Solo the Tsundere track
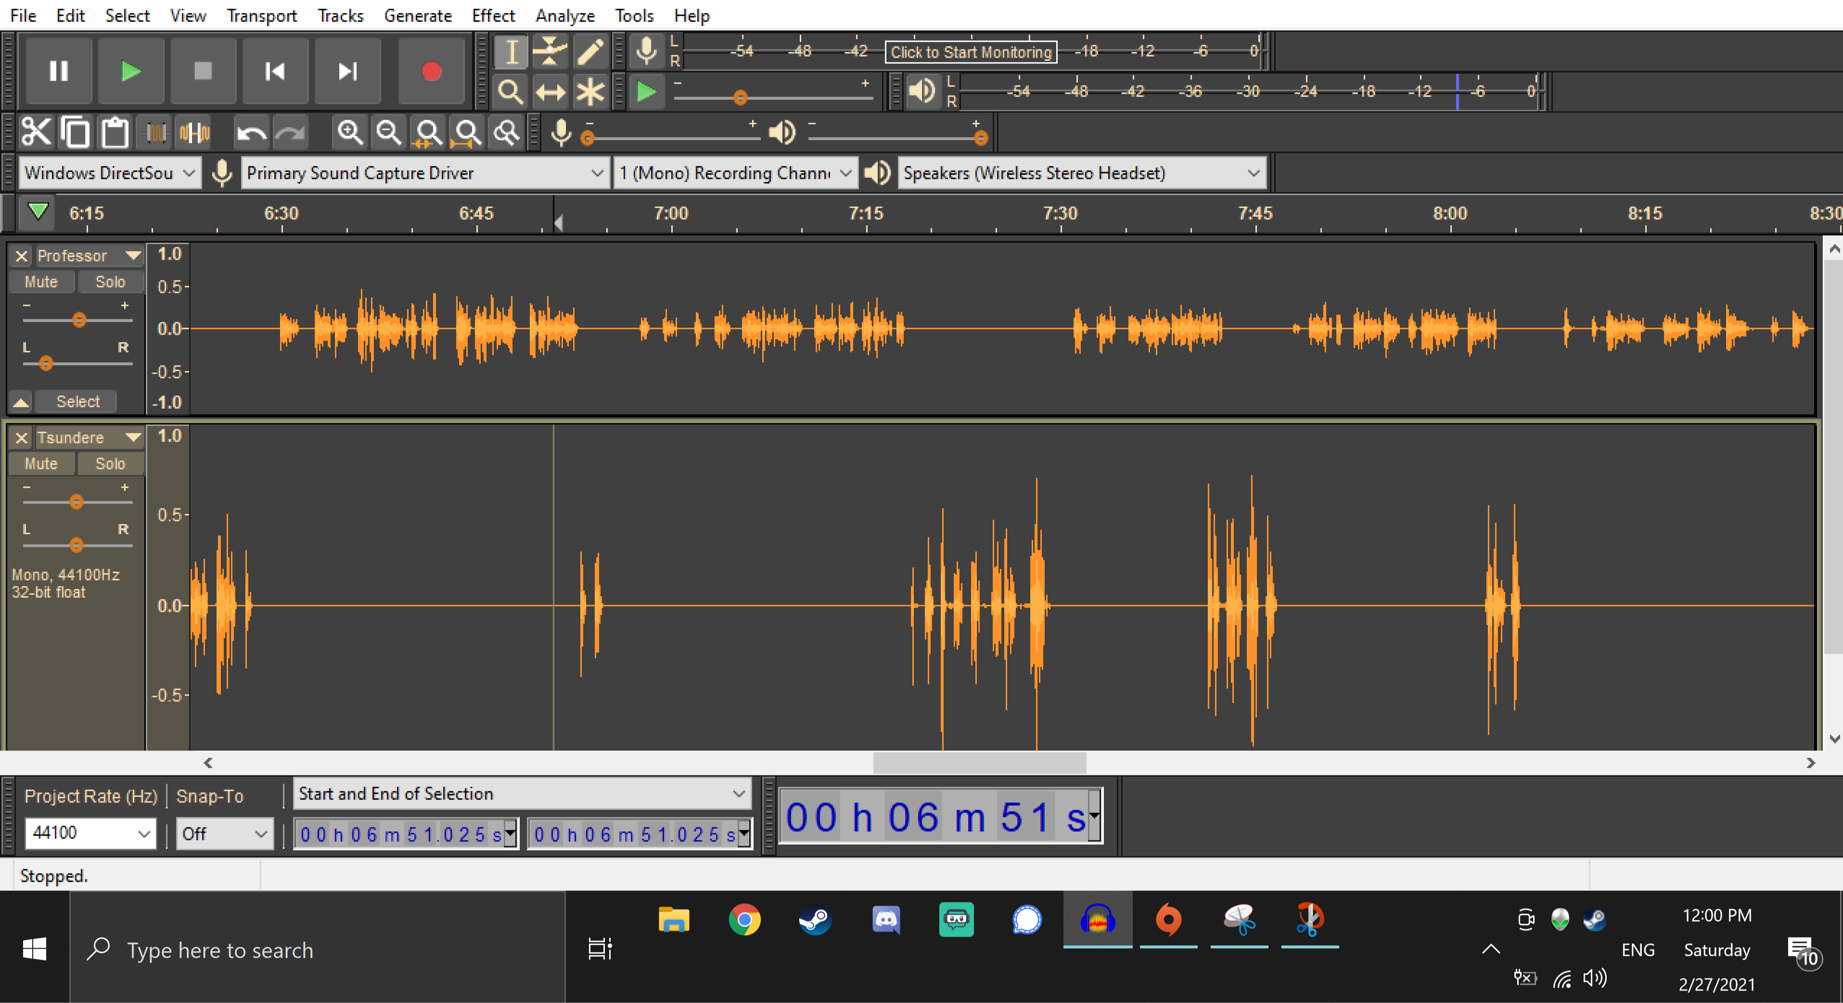Viewport: 1843px width, 1003px height. click(x=110, y=464)
